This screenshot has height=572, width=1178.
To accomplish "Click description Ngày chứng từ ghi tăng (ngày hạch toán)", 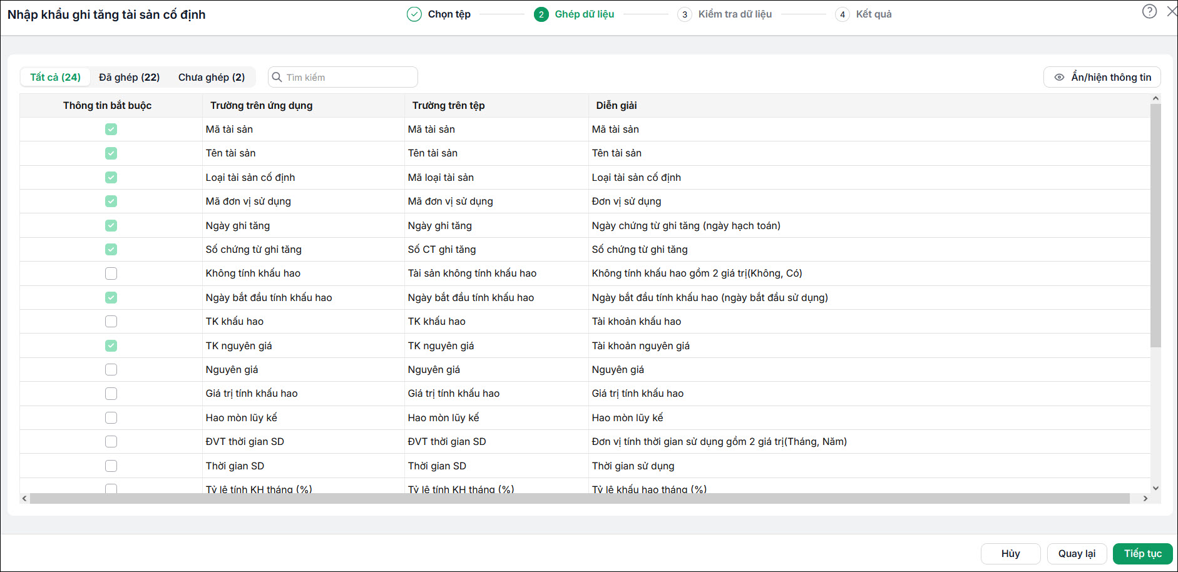I will 686,225.
